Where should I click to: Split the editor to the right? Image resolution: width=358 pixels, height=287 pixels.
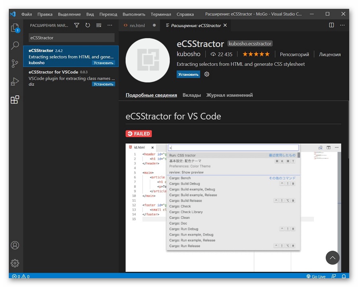click(331, 25)
